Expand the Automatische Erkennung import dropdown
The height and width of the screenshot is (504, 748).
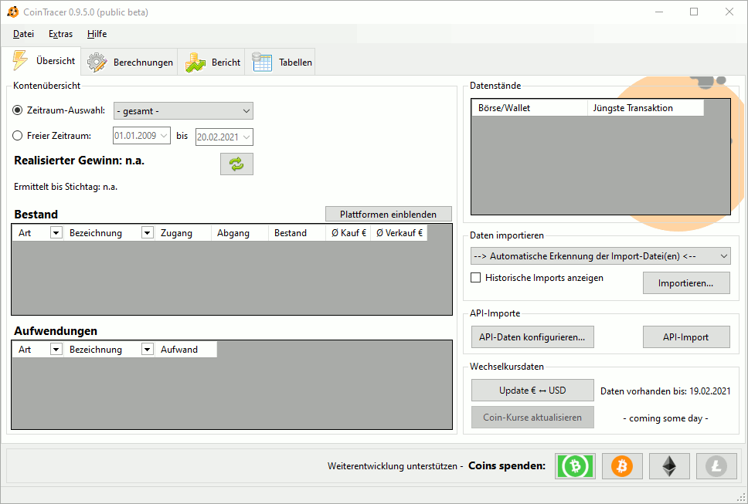click(x=600, y=255)
